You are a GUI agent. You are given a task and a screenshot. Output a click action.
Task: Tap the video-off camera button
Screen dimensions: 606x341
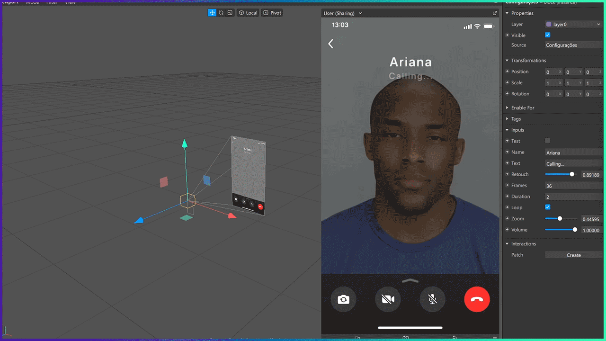(388, 299)
